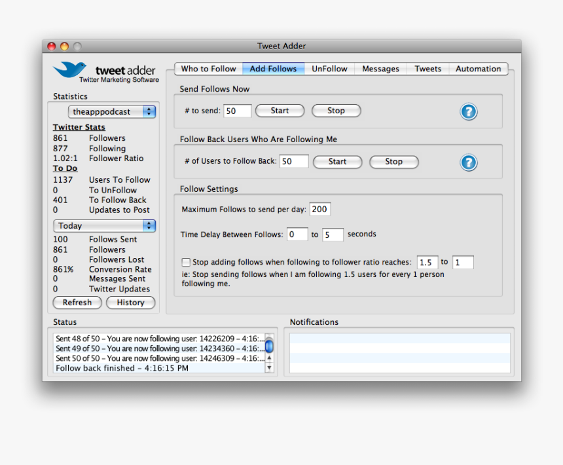Click the '401 To Follow Back' entry
563x465 pixels.
[x=100, y=200]
